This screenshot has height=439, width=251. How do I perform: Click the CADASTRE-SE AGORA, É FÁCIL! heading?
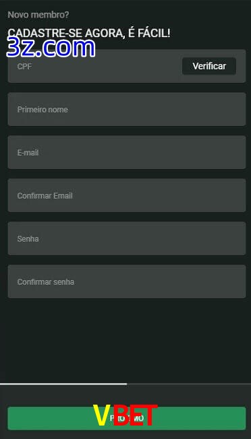[x=89, y=33]
